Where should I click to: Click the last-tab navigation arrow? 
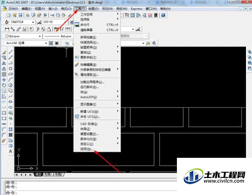pyautogui.click(x=30, y=175)
